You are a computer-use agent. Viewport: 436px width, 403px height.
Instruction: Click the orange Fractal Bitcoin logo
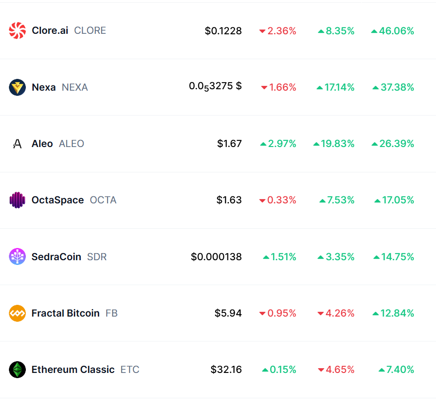pyautogui.click(x=17, y=313)
